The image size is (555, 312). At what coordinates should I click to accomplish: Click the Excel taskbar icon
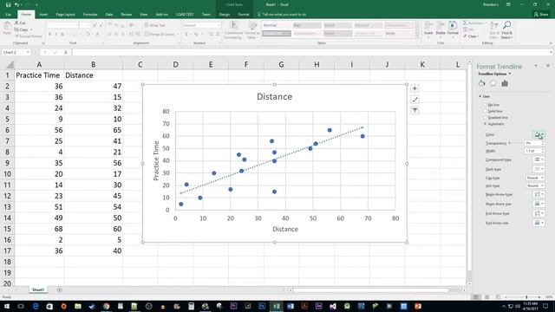276,306
